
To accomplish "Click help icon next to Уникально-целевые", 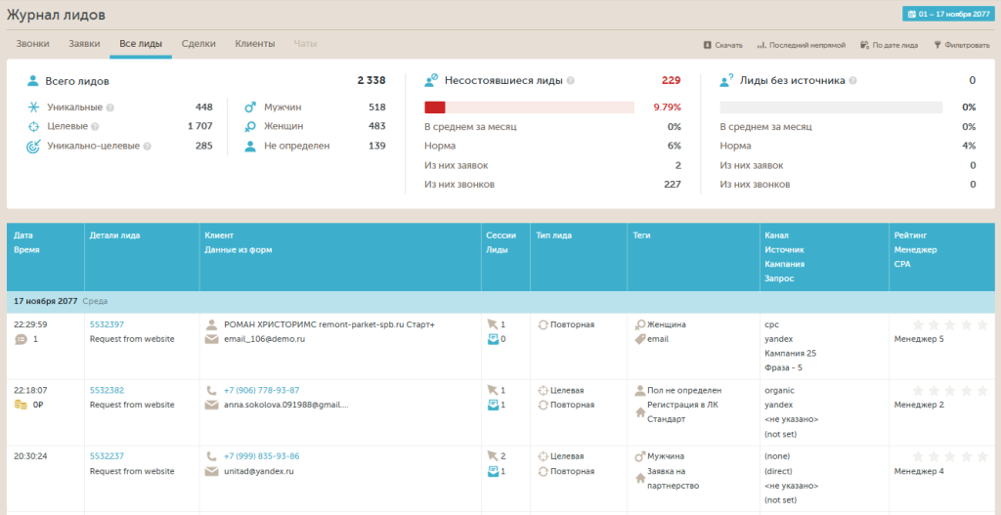I will click(148, 147).
